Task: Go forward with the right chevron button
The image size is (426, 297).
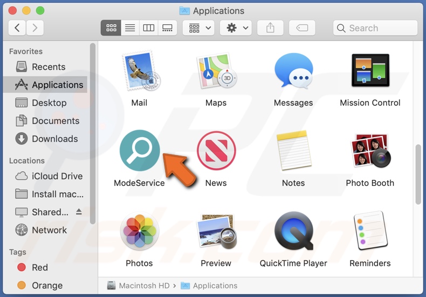Action: [35, 28]
